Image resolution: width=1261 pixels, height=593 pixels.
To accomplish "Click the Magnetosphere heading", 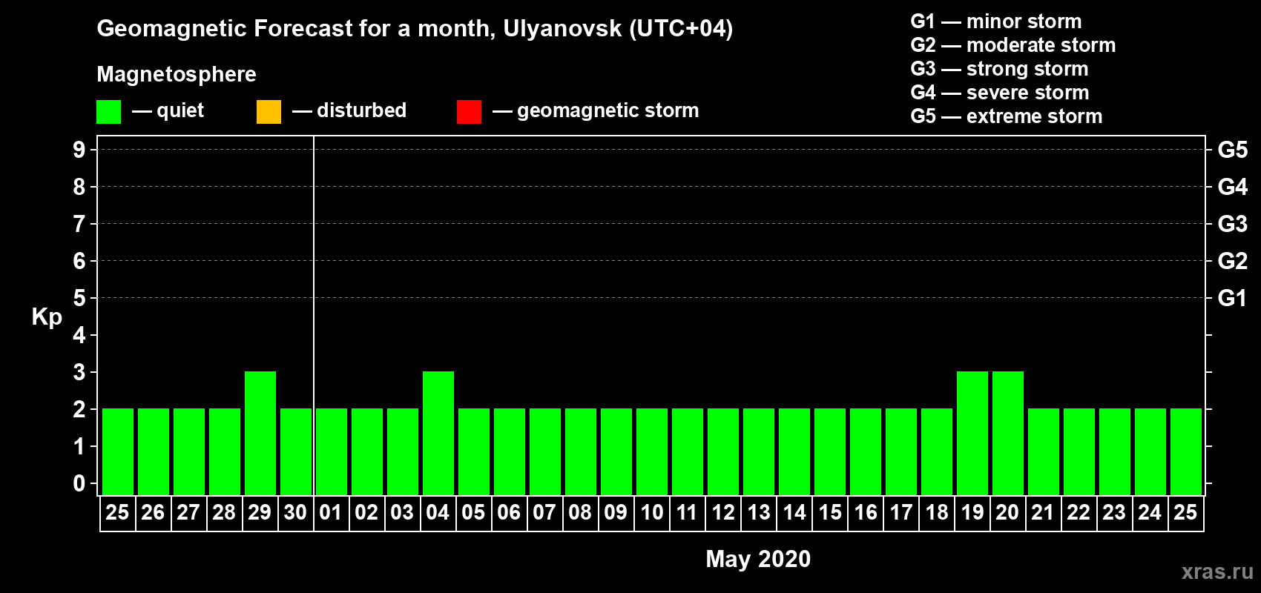I will (x=177, y=74).
